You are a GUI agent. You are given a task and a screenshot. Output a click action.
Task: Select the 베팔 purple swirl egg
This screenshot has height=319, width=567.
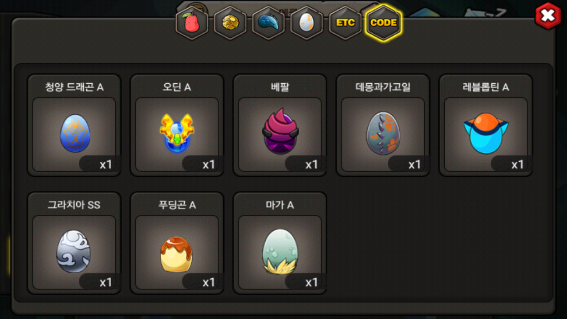pyautogui.click(x=280, y=131)
